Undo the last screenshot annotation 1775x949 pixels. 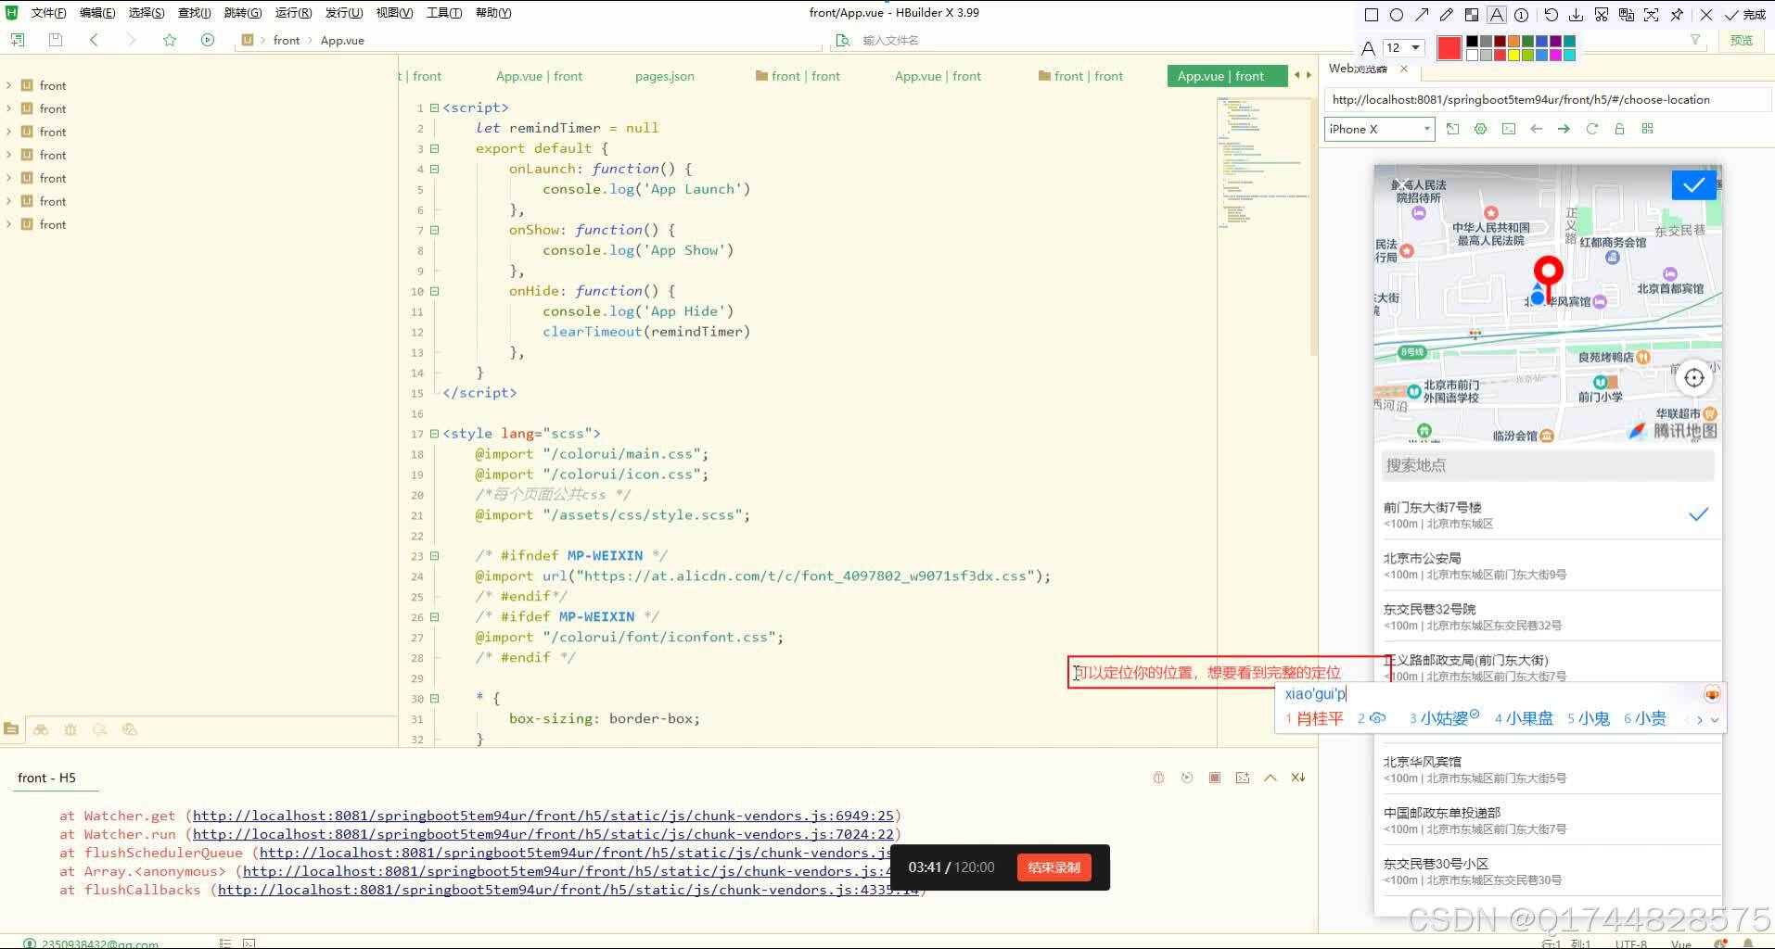1551,15
